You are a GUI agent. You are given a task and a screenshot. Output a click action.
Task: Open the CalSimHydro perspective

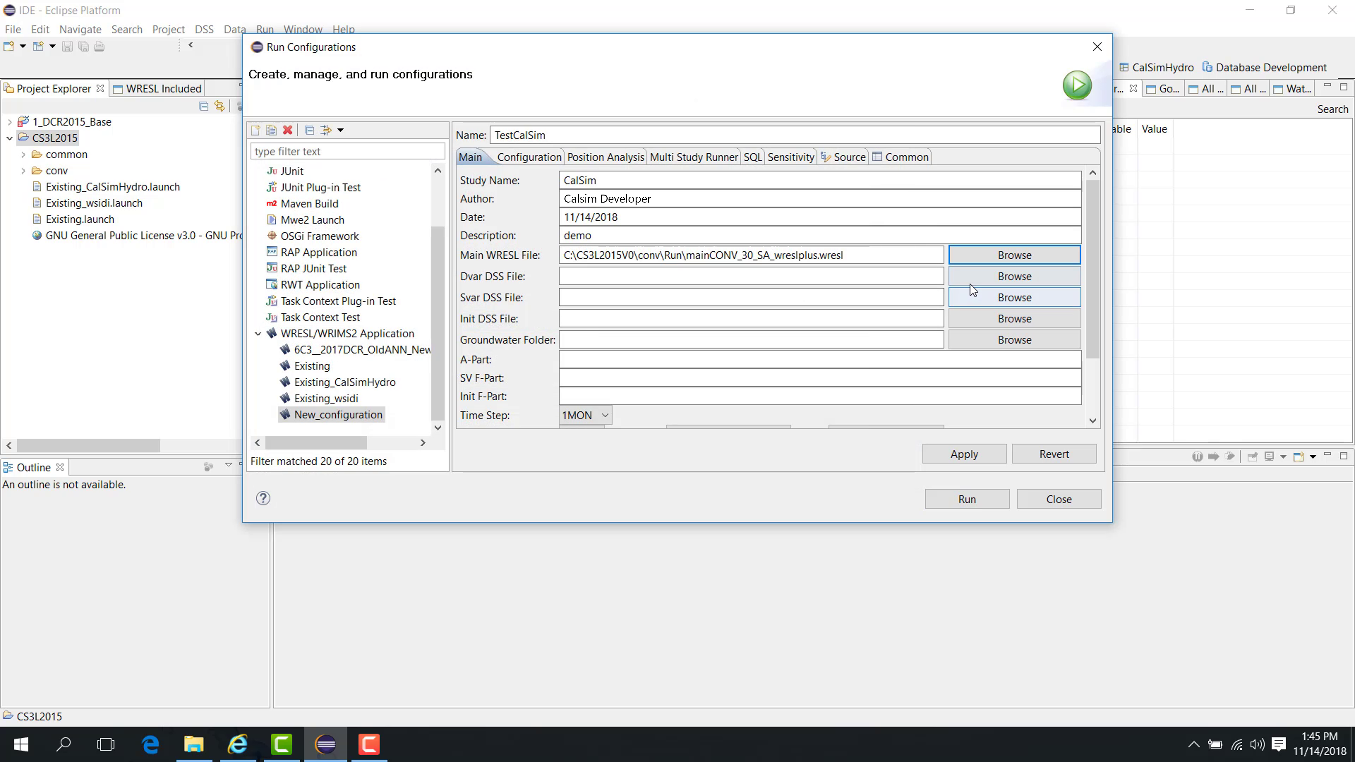point(1157,67)
